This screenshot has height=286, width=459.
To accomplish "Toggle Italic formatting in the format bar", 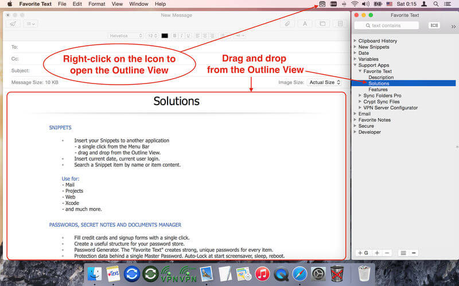I will [181, 35].
